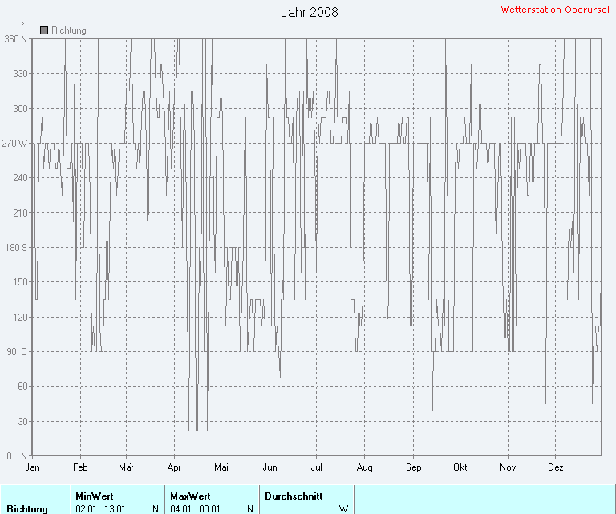The width and height of the screenshot is (616, 514).
Task: Click the 'Mär' month label
Action: [126, 467]
